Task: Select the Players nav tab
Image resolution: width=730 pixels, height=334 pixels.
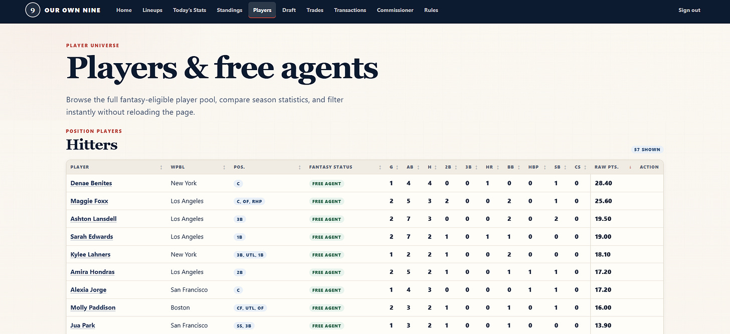Action: pos(262,10)
